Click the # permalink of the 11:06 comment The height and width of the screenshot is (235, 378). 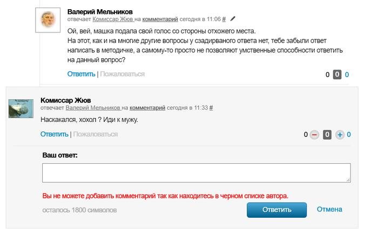224,19
